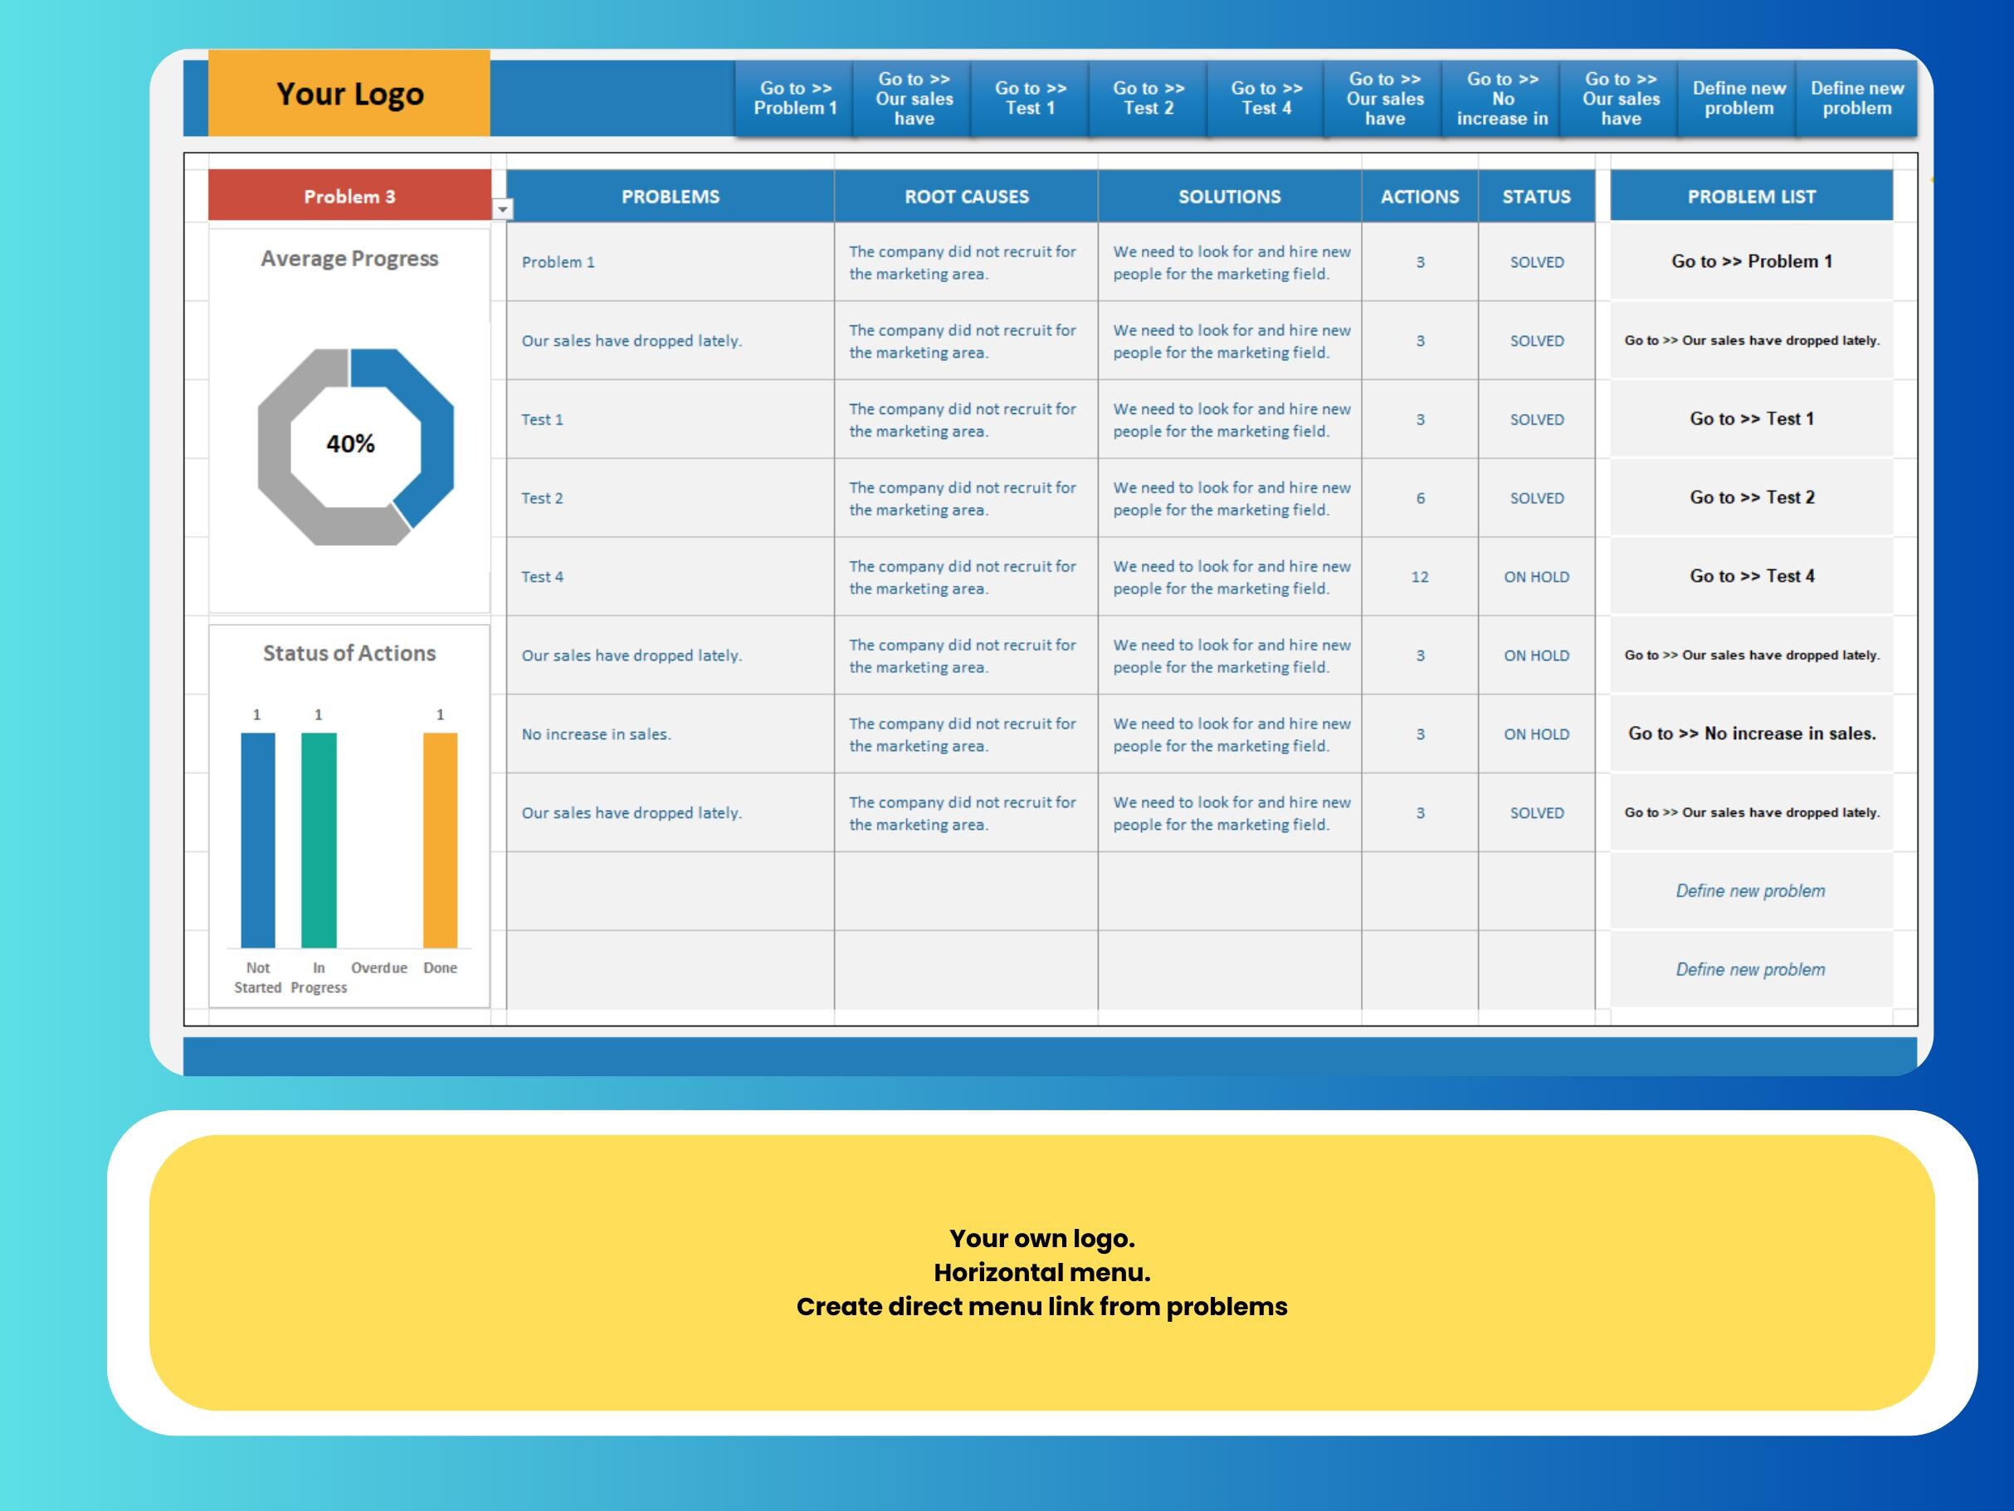
Task: Open Define new problem from top menu
Action: (1737, 98)
